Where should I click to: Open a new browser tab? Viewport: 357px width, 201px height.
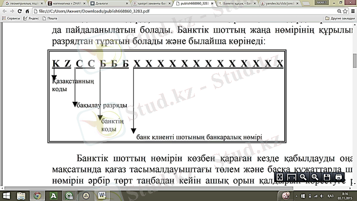coord(306,4)
